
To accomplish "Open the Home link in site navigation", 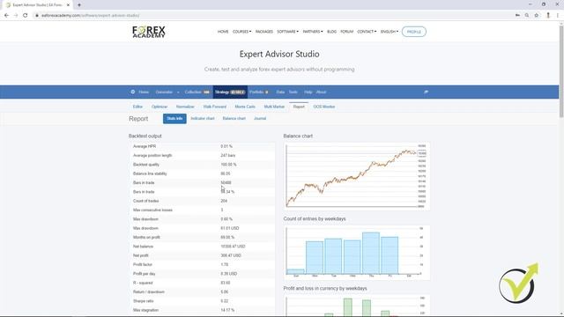I will point(223,32).
